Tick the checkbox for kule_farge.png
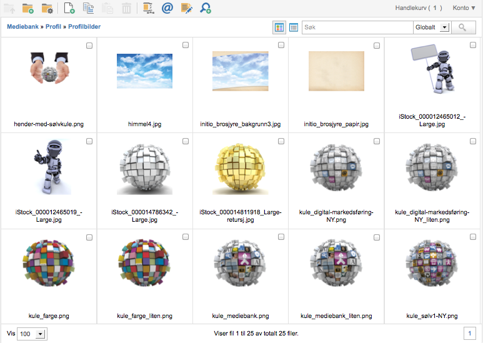This screenshot has height=343, width=483. click(x=89, y=237)
